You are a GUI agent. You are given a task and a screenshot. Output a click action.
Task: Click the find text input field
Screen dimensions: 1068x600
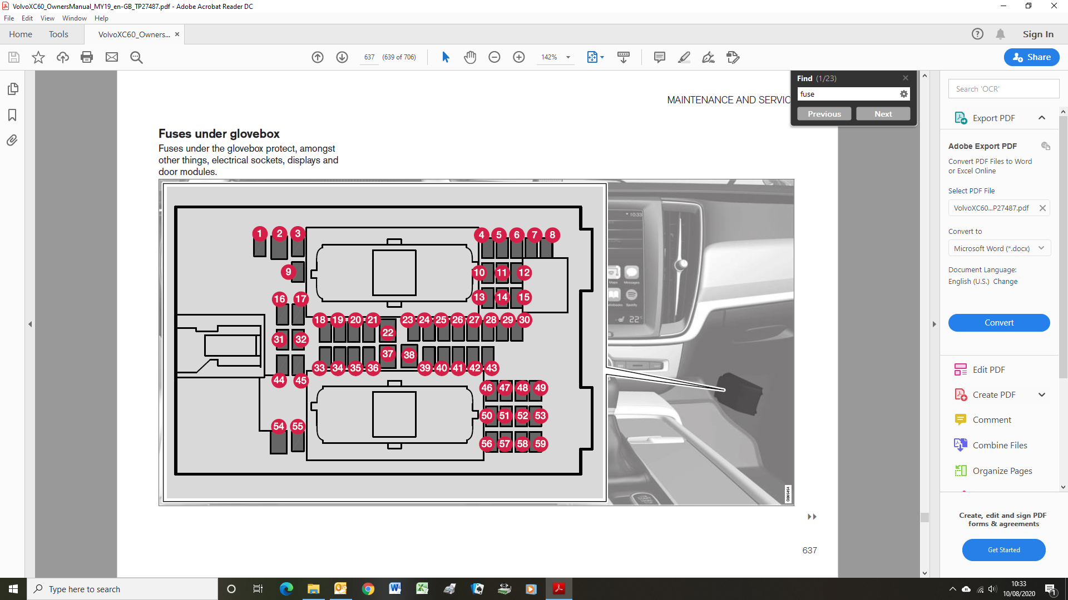click(848, 94)
